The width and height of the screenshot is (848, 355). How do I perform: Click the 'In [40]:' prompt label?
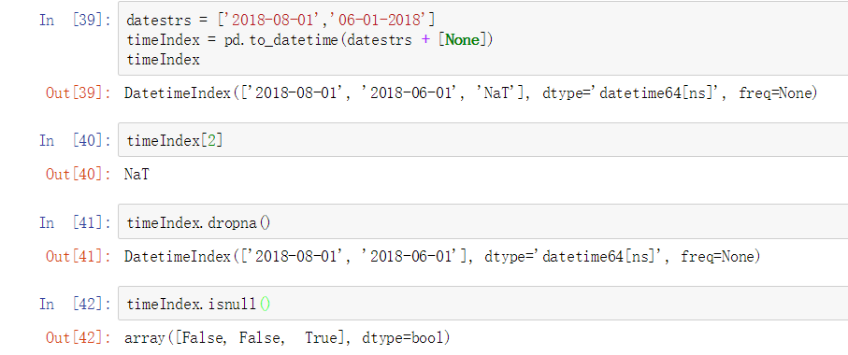point(76,140)
